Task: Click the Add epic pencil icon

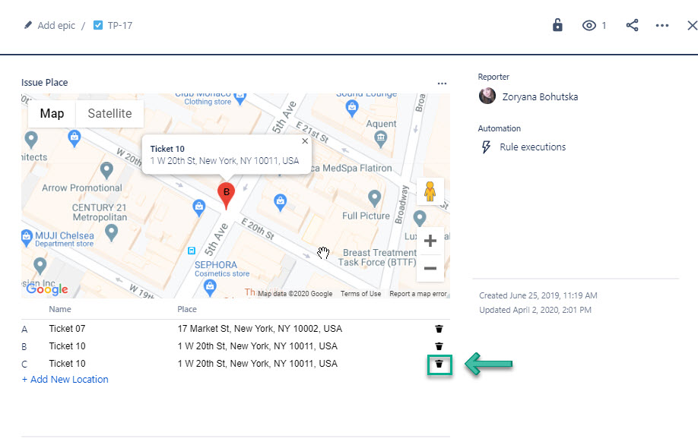Action: pos(28,25)
